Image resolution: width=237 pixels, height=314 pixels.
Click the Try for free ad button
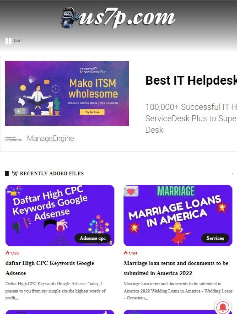tap(92, 112)
